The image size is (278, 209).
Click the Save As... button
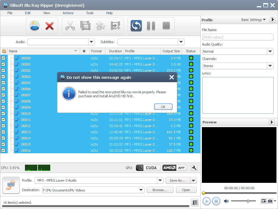(178, 180)
